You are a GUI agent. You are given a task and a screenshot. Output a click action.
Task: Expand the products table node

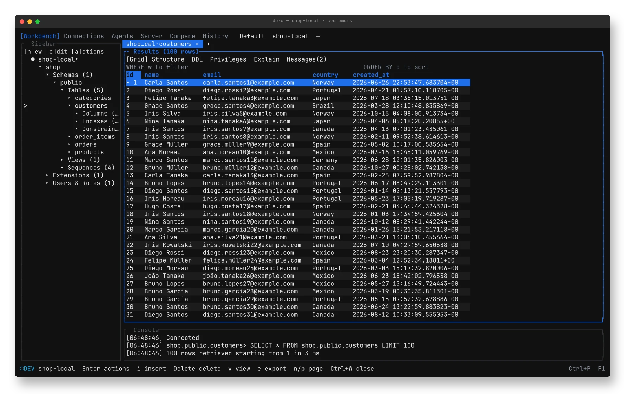pos(69,152)
